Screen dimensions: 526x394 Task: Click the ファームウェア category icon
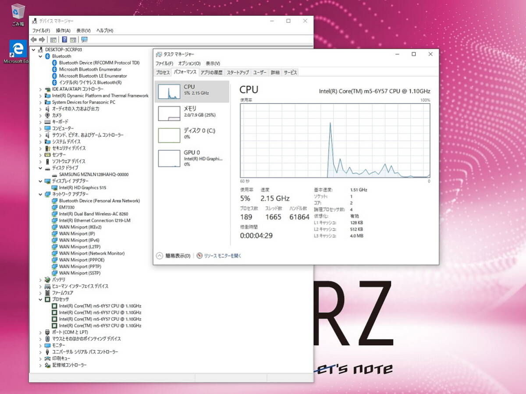(x=48, y=293)
